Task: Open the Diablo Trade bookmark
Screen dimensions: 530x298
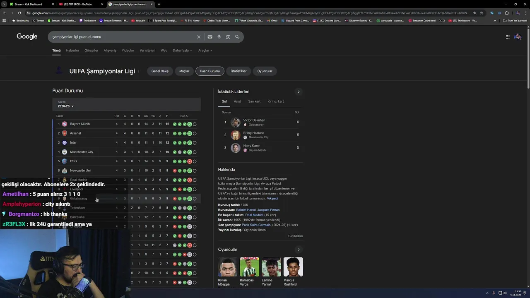Action: (x=216, y=20)
